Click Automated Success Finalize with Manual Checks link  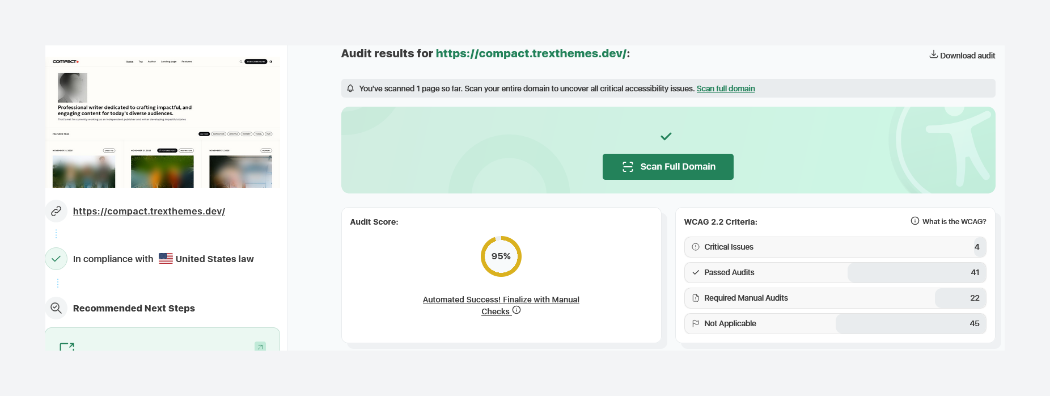[501, 300]
